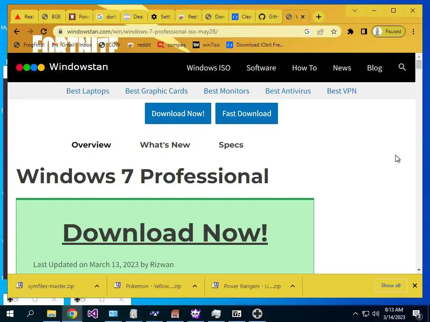Open the FrogFind! bookmark

click(29, 45)
